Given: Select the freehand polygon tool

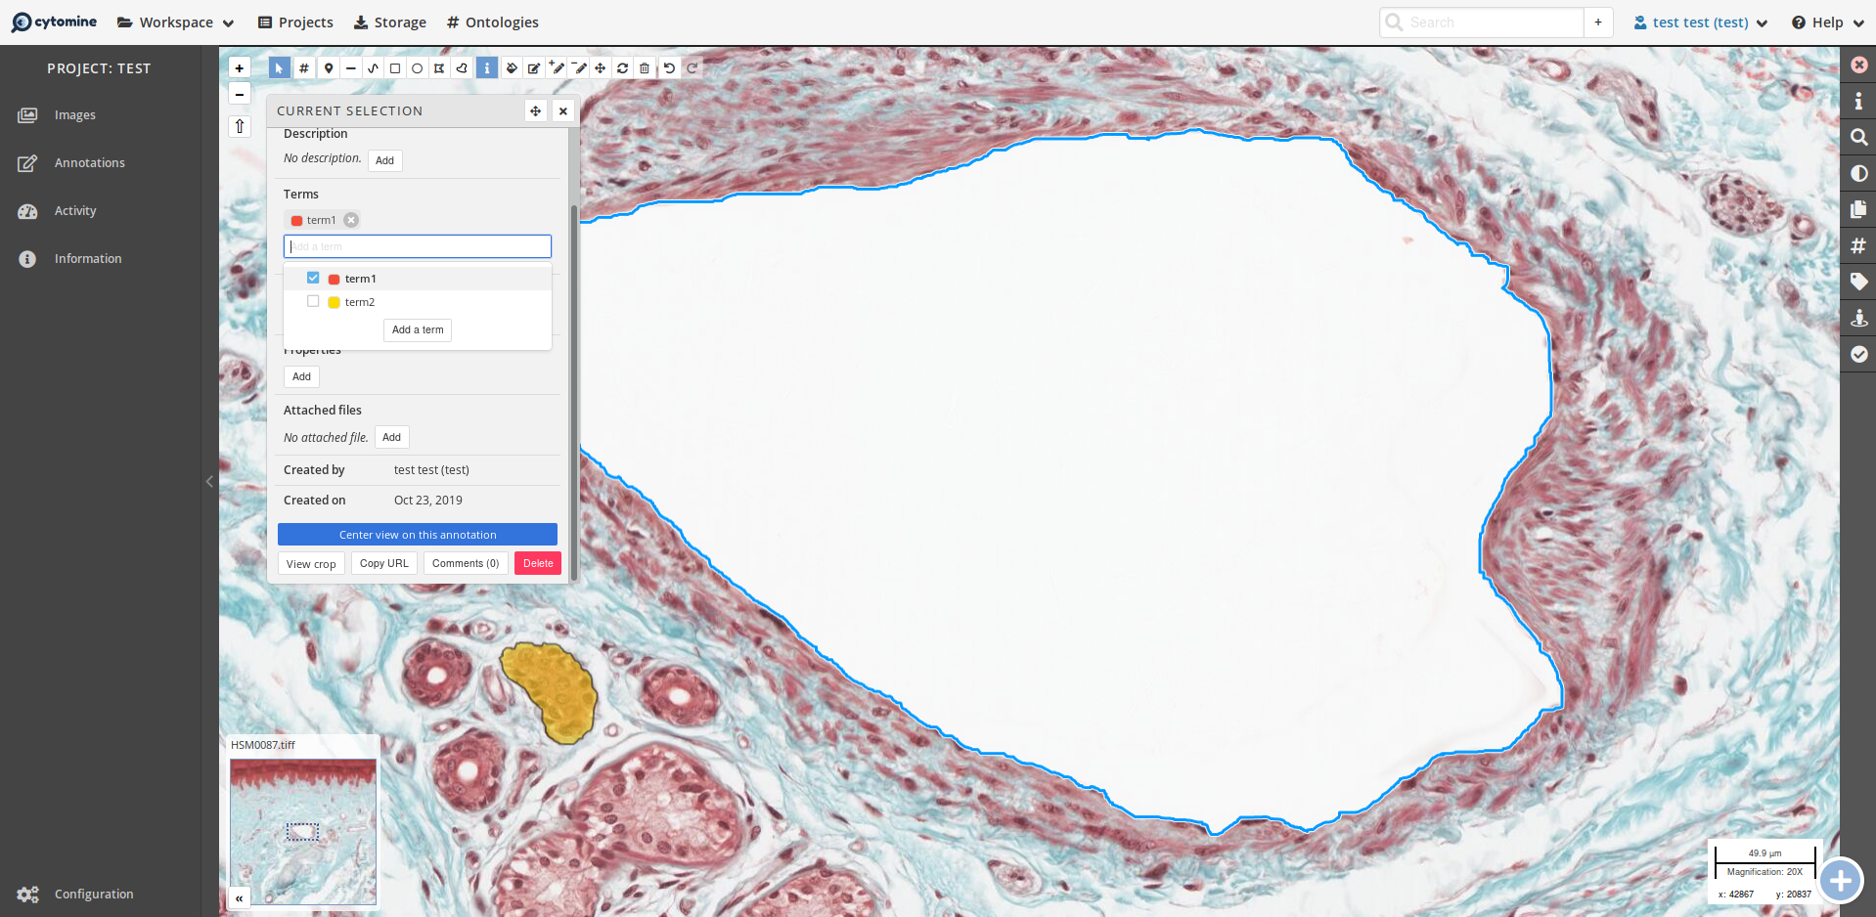Looking at the screenshot, I should [462, 68].
